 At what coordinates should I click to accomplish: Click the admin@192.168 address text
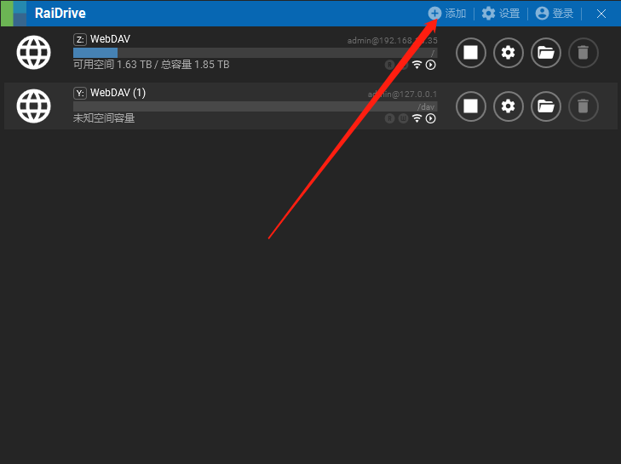393,40
